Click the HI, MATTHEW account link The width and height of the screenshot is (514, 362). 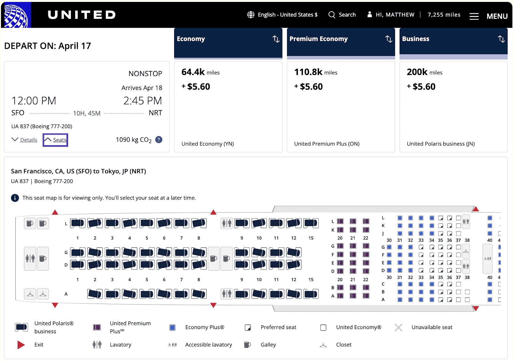(390, 14)
